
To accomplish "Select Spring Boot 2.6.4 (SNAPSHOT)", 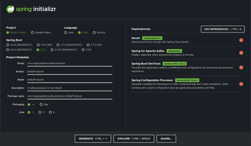I will click(x=19, y=50).
